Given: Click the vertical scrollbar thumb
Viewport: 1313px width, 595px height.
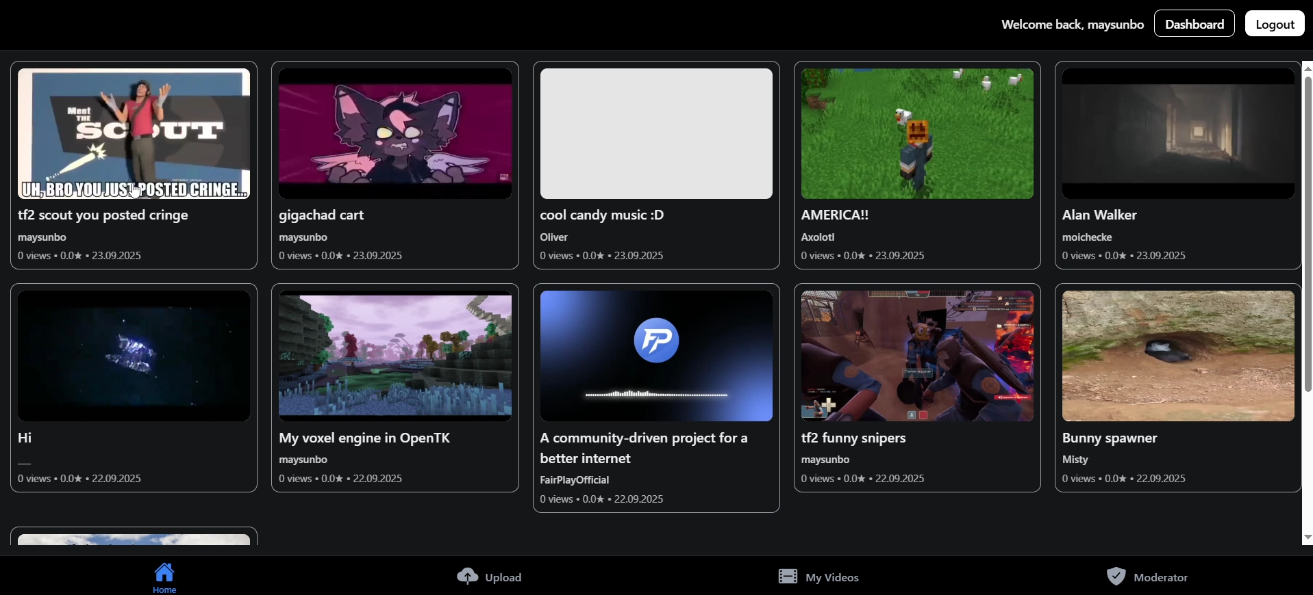Looking at the screenshot, I should pyautogui.click(x=1308, y=234).
